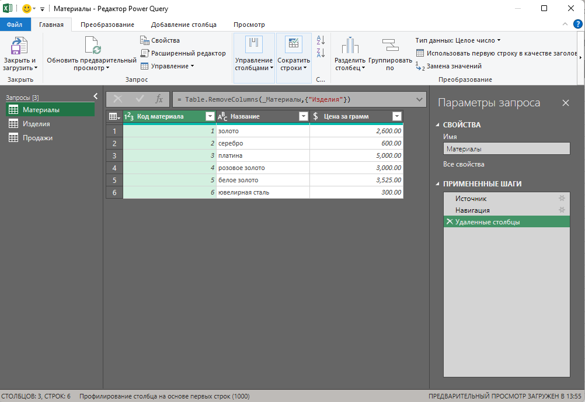This screenshot has width=585, height=402.
Task: Expand the ribbon overflow arrow on the right
Action: pos(580,57)
